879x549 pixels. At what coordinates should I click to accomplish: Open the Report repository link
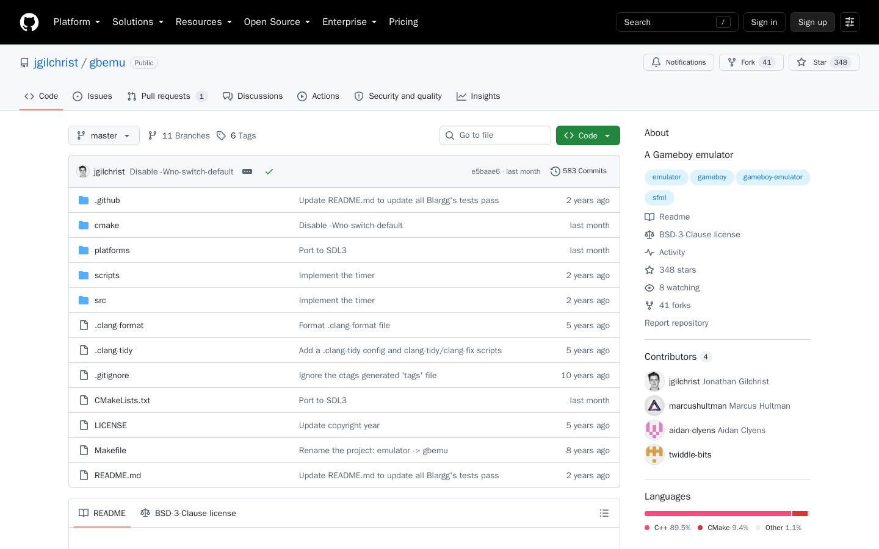pos(676,323)
